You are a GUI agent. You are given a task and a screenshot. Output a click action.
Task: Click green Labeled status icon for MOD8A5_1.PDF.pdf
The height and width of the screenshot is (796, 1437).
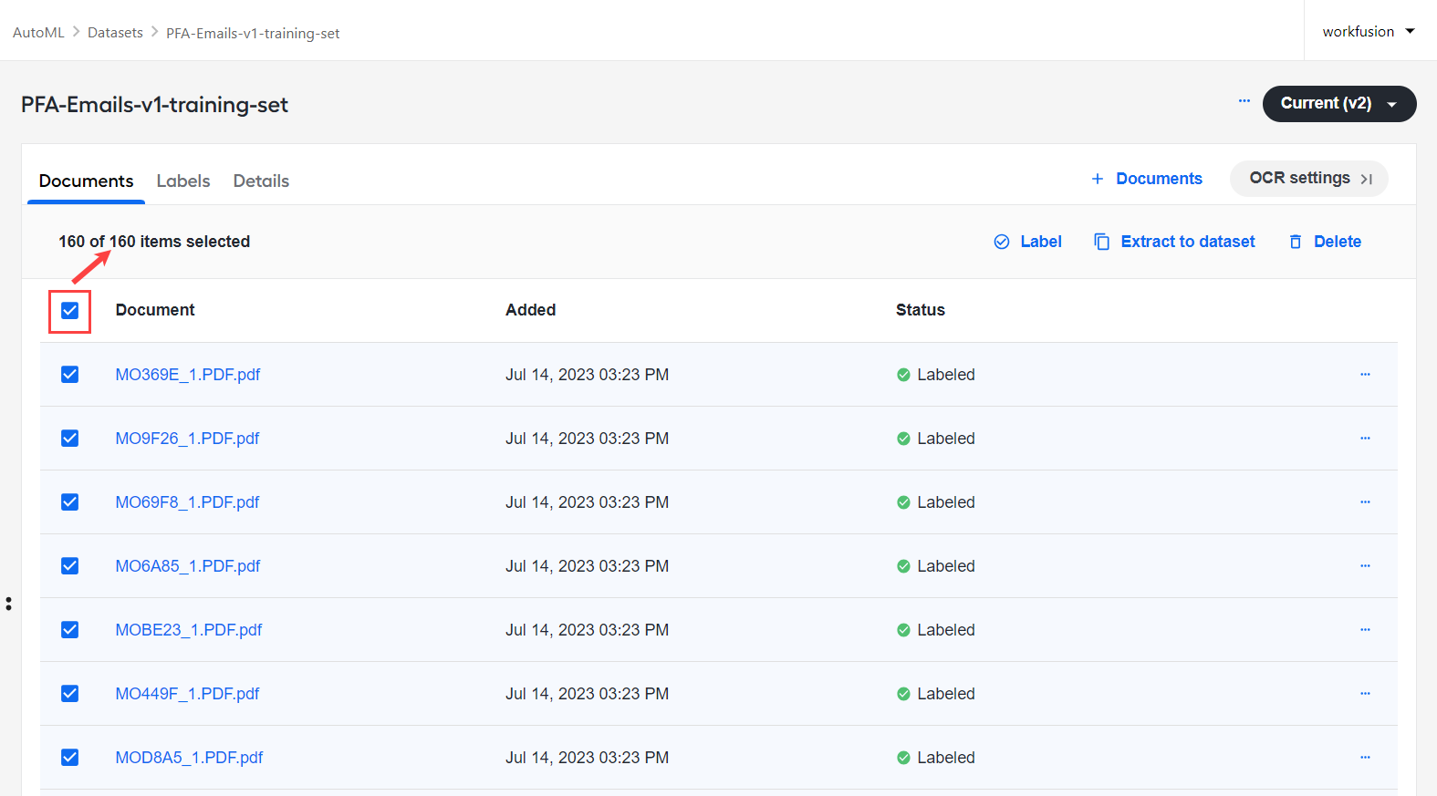click(903, 758)
